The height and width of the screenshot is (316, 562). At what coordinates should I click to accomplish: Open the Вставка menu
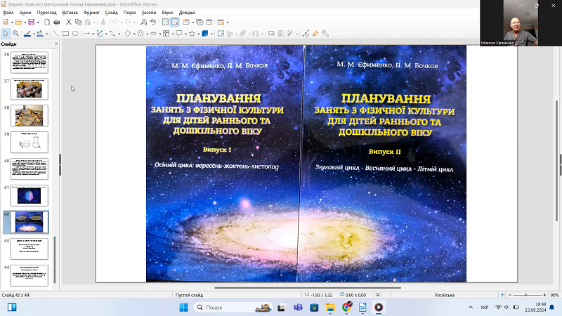(70, 12)
